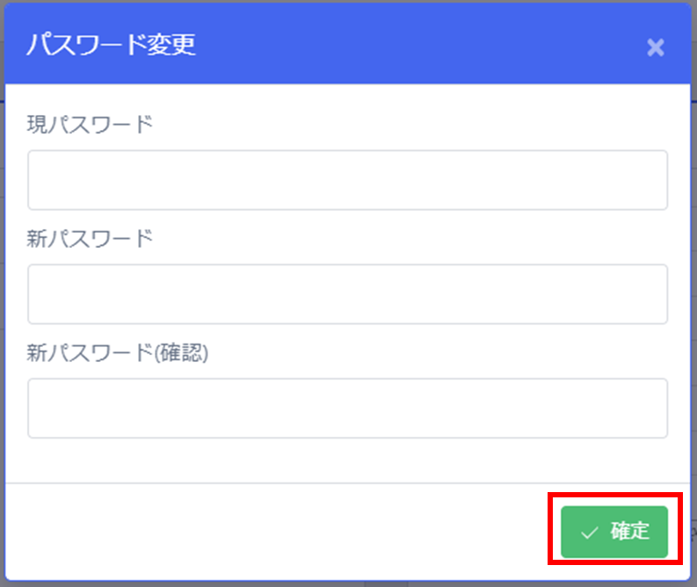Dismiss the password dialog using the white cross
697x587 pixels.
655,47
